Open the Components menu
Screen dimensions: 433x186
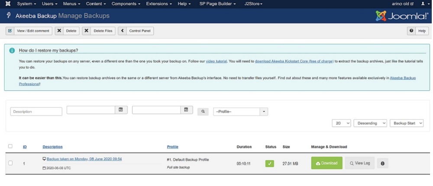point(126,4)
